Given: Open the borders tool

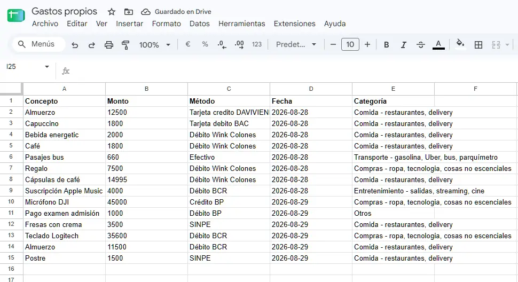Looking at the screenshot, I should [x=478, y=44].
